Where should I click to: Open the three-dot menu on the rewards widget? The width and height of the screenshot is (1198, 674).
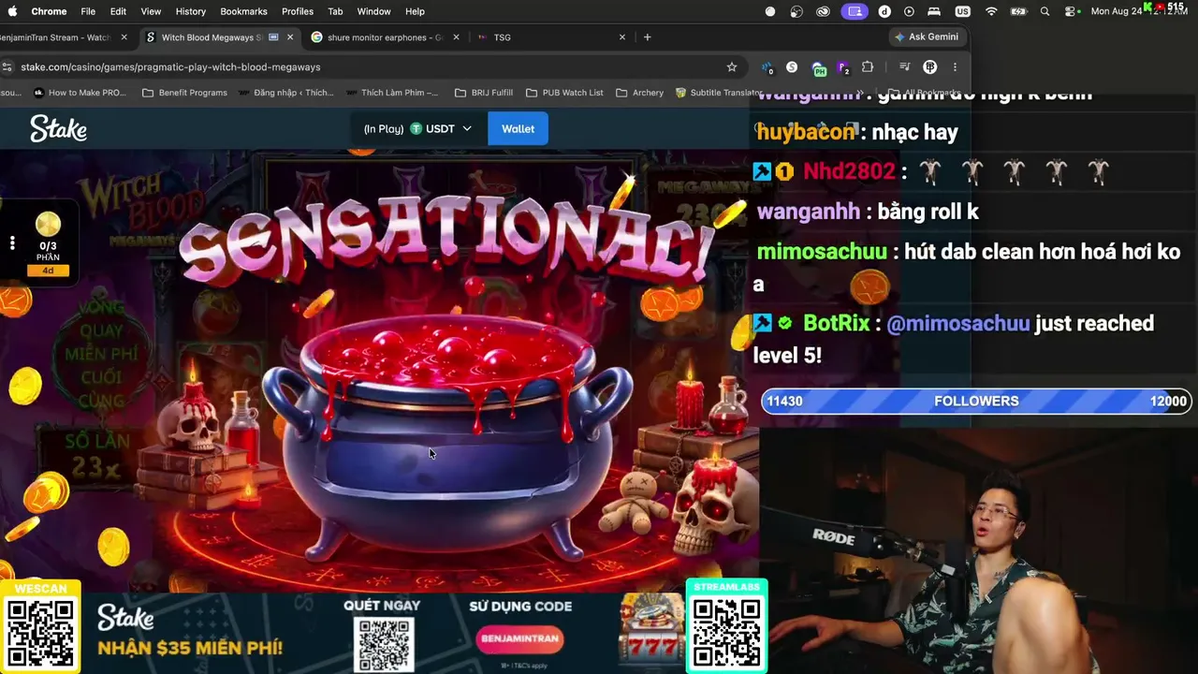pos(12,243)
